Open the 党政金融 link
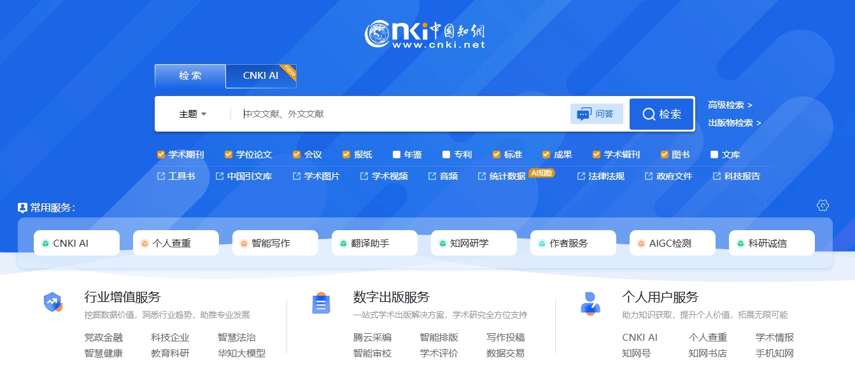 [x=104, y=338]
